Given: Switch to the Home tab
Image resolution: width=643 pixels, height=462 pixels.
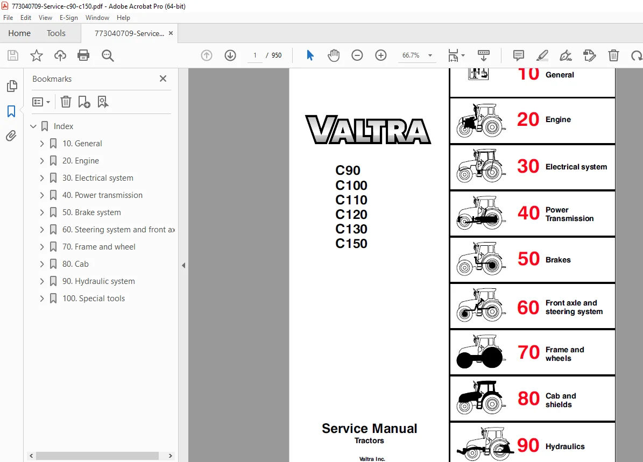Looking at the screenshot, I should [x=19, y=33].
